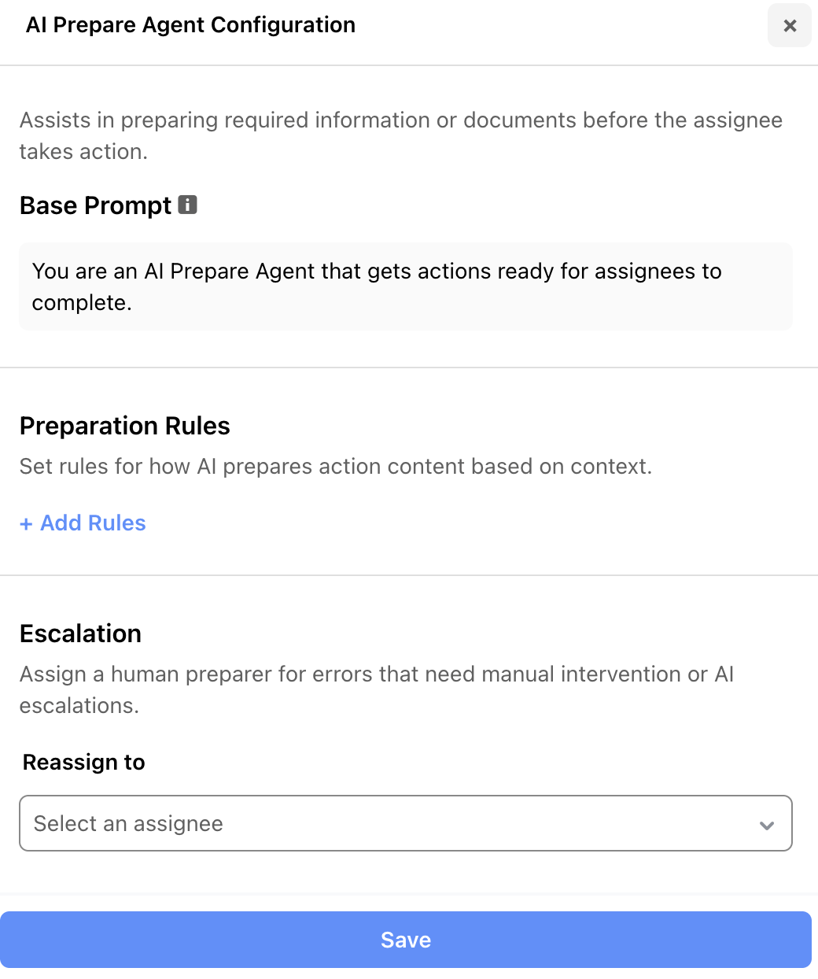The image size is (818, 979).
Task: Click the 'Assign a human preparer' description text
Action: click(377, 689)
